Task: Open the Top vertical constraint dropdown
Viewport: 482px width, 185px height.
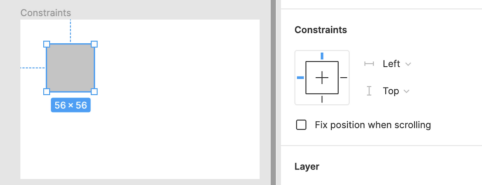Action: (396, 91)
